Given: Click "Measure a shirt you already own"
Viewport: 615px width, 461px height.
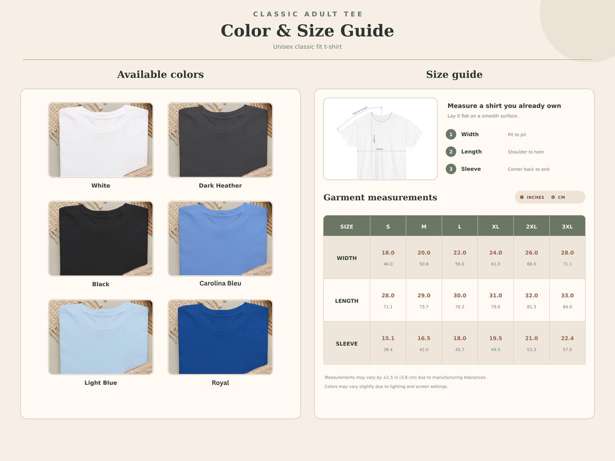Looking at the screenshot, I should click(504, 106).
